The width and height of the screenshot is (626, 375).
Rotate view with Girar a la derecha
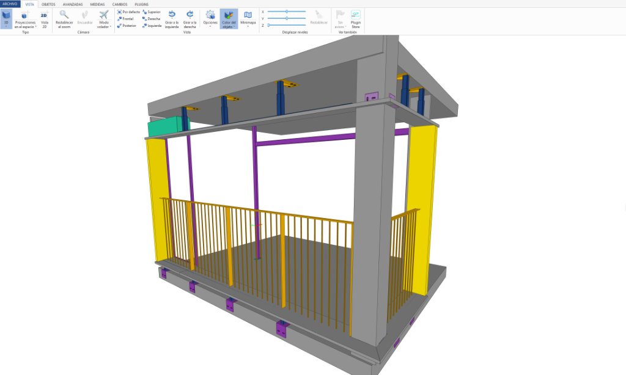(x=190, y=19)
